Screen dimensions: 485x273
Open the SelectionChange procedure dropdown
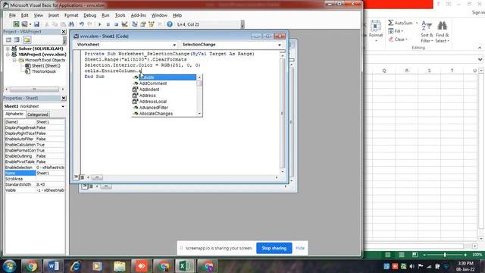click(x=280, y=45)
